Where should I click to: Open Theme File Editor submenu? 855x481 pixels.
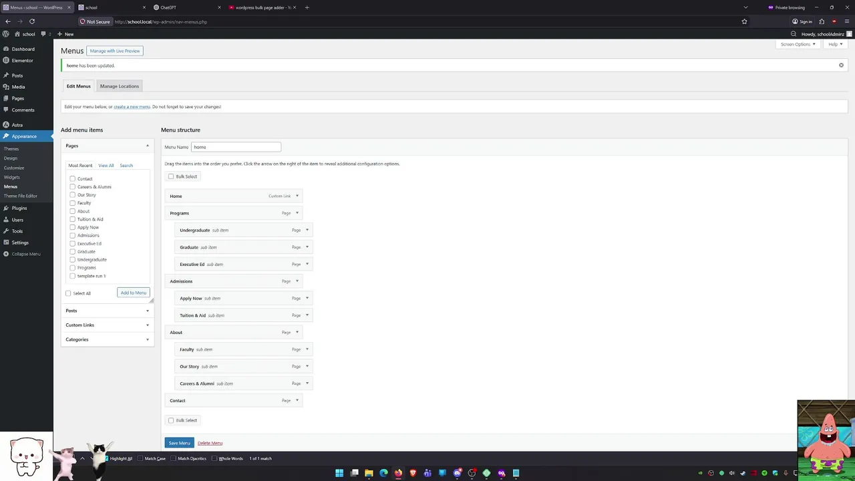click(21, 196)
